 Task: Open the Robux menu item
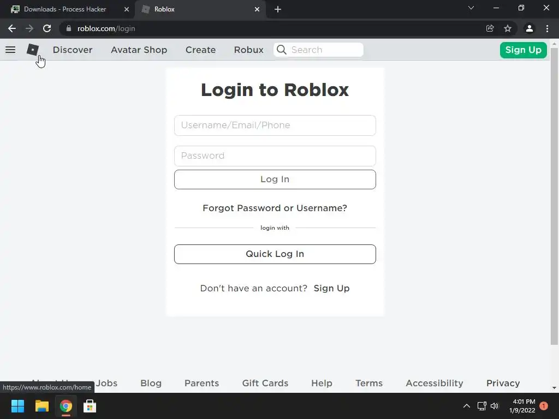pos(249,50)
